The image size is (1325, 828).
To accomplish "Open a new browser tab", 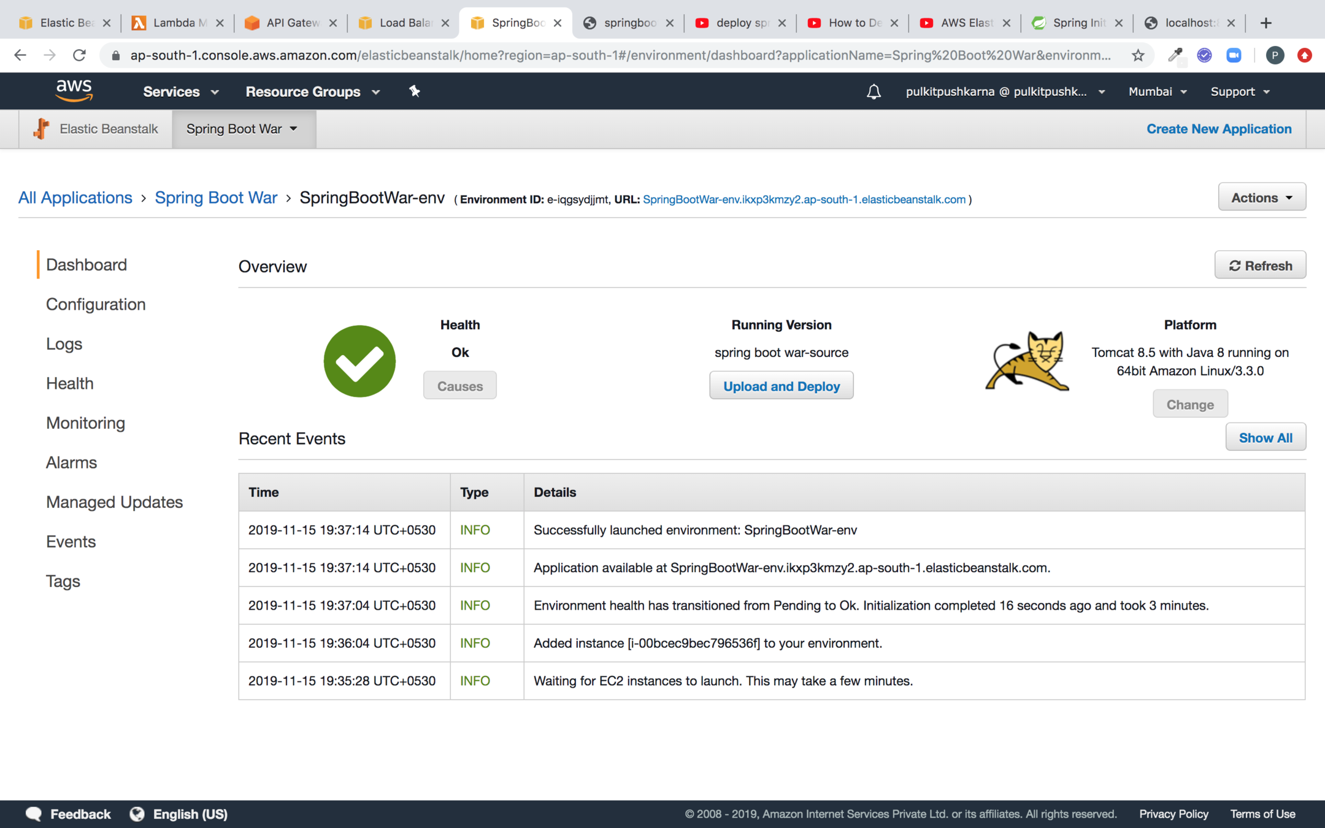I will click(x=1266, y=23).
